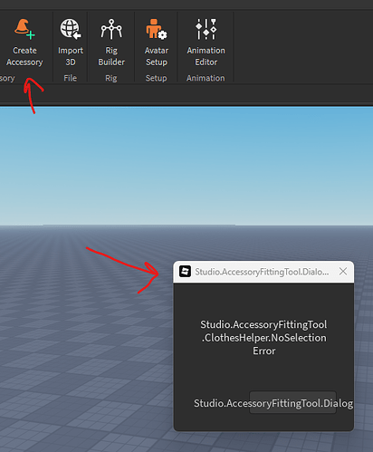Click the Setup group label
The width and height of the screenshot is (373, 452).
[156, 78]
